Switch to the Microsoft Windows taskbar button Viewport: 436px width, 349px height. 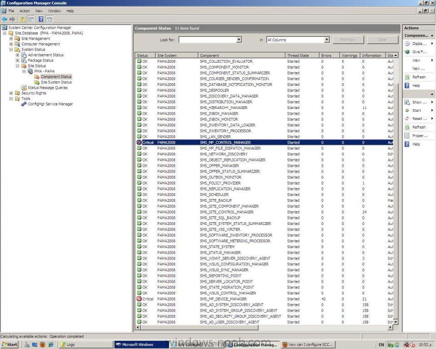click(x=142, y=344)
